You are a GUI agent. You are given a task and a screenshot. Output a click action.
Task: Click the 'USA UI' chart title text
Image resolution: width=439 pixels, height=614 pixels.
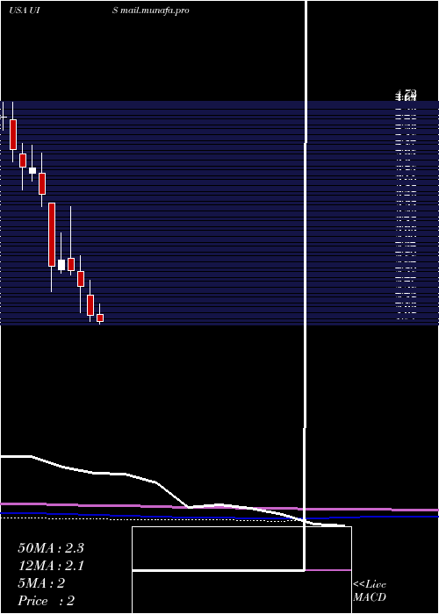24,11
